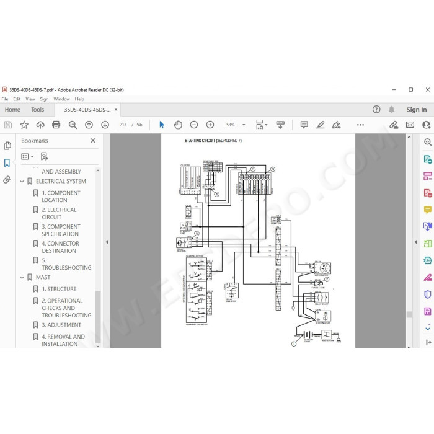Open the help question mark icon
This screenshot has width=434, height=434.
(376, 109)
